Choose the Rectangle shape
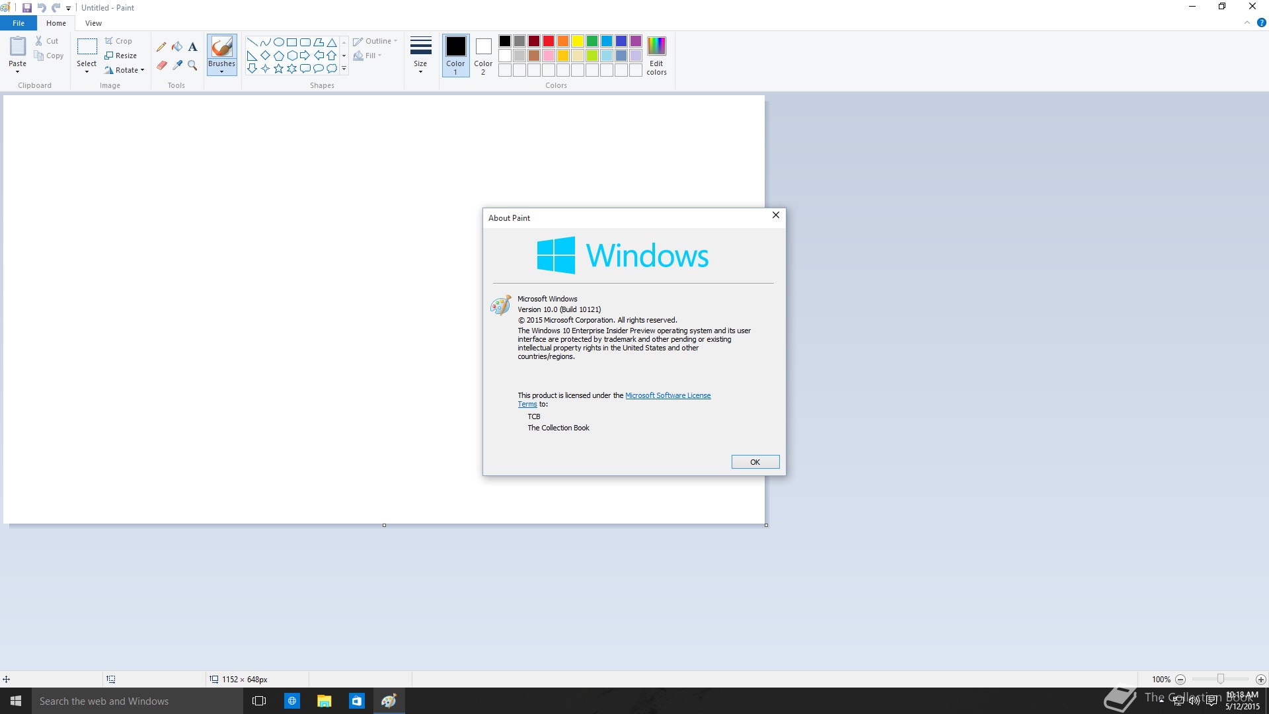Image resolution: width=1269 pixels, height=714 pixels. (x=291, y=42)
